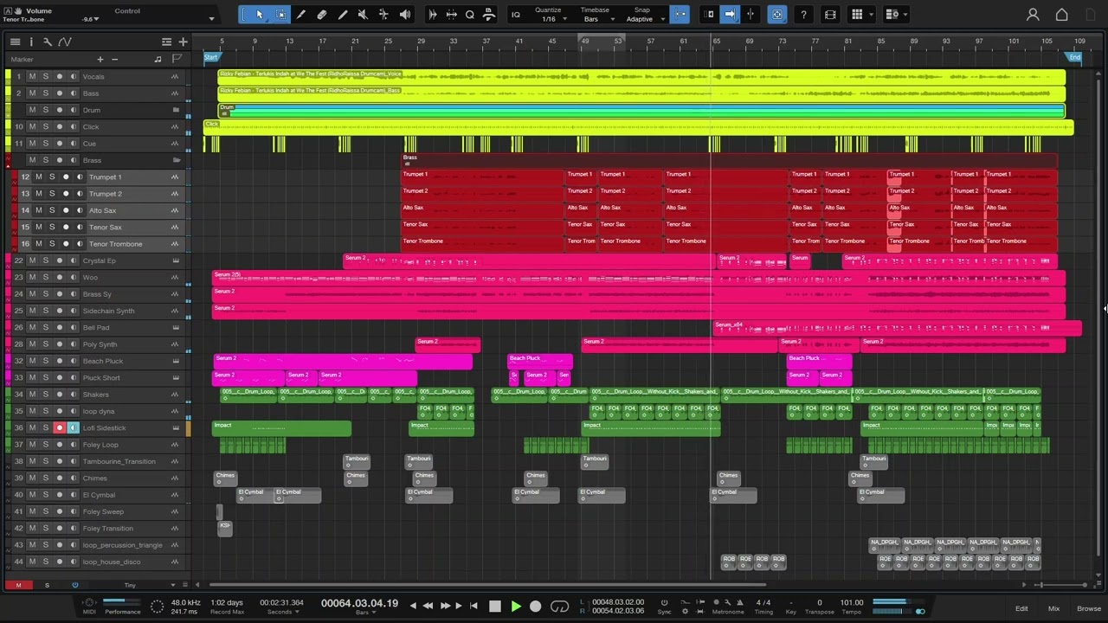
Task: Click the Stop transport button
Action: [x=495, y=607]
